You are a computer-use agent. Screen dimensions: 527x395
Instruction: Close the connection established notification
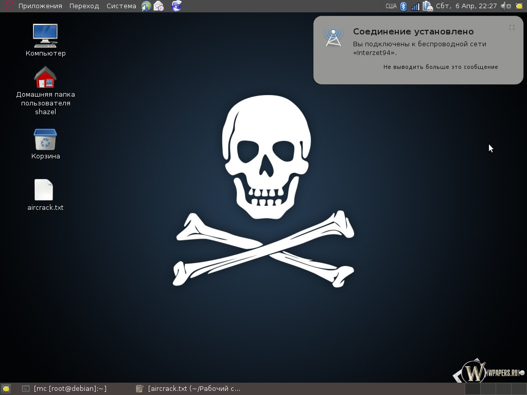[x=512, y=27]
